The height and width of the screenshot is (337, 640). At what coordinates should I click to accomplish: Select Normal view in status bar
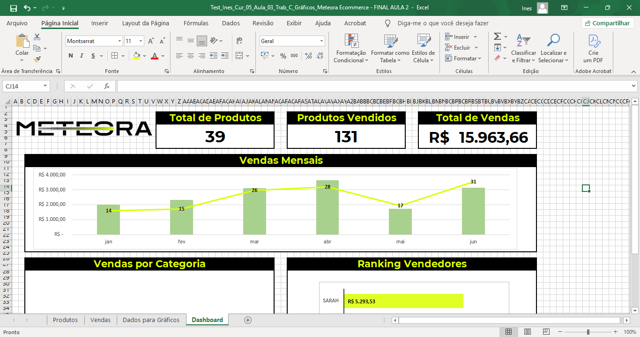[508, 332]
